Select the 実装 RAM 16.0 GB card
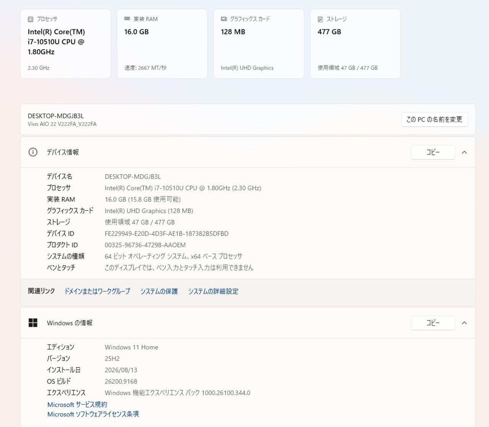Image resolution: width=489 pixels, height=427 pixels. 162,44
